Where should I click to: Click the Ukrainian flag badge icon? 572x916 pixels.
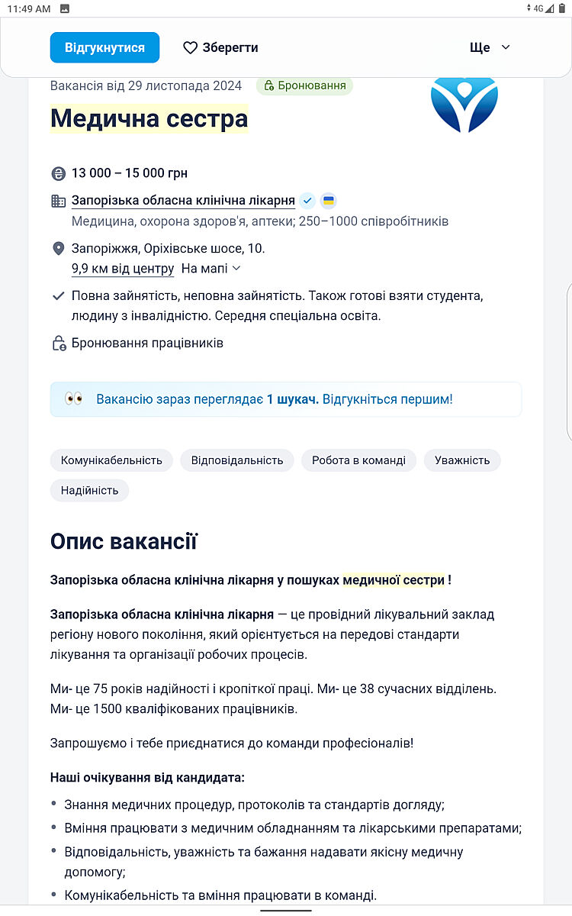(329, 201)
